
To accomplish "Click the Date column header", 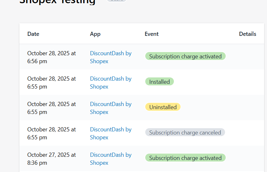I will (33, 34).
